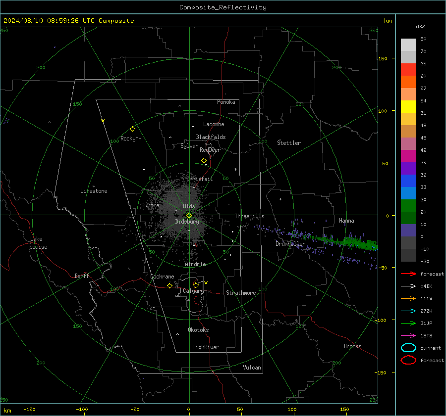This screenshot has width=446, height=416.
Task: Select the cyan 27ZW arrow legend icon
Action: pos(408,311)
